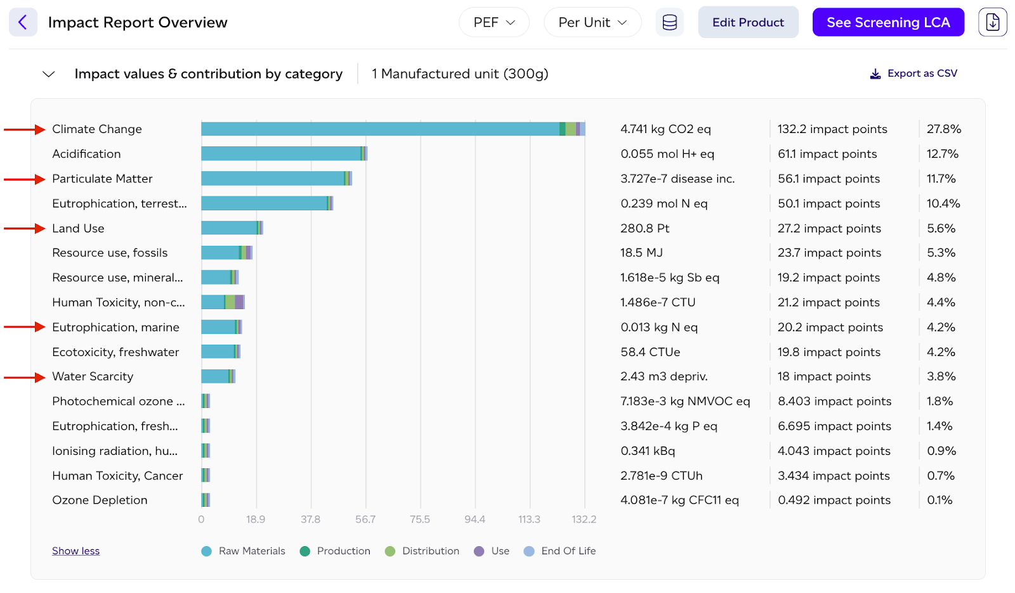Open the Per Unit dropdown
The width and height of the screenshot is (1015, 593).
tap(592, 23)
